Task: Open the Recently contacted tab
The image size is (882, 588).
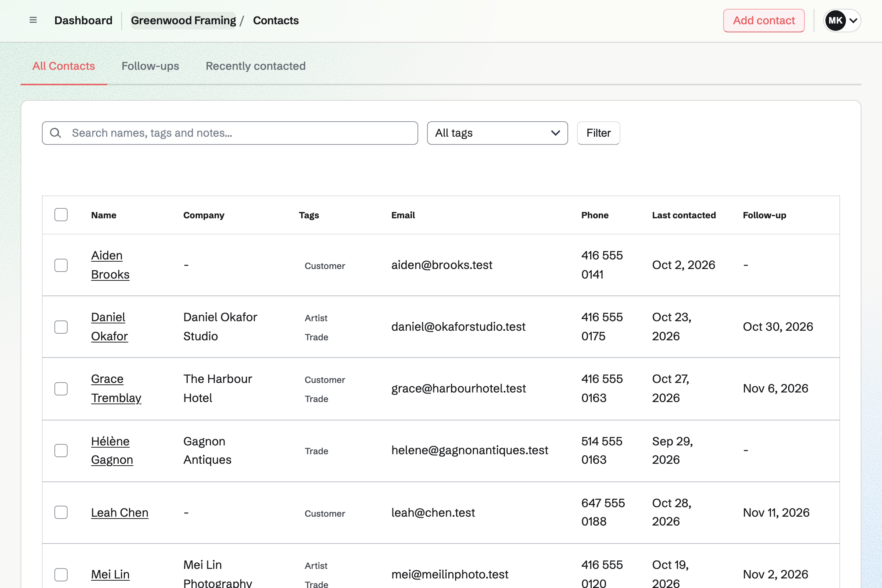Action: pyautogui.click(x=255, y=66)
